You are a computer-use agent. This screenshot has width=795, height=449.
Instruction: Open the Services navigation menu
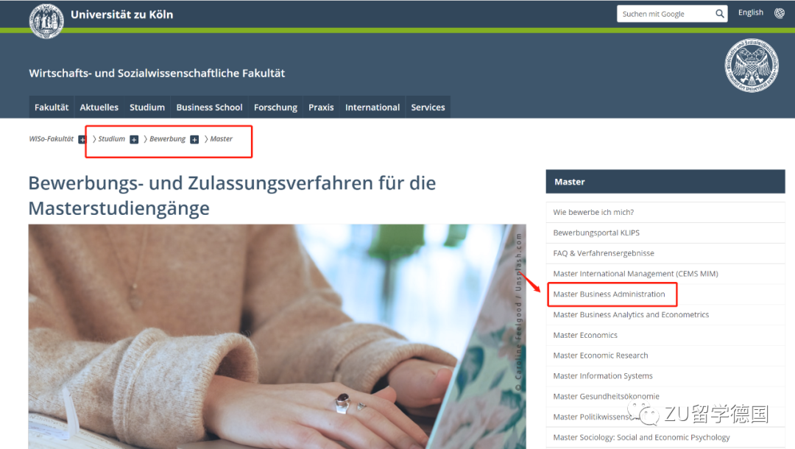(x=428, y=107)
